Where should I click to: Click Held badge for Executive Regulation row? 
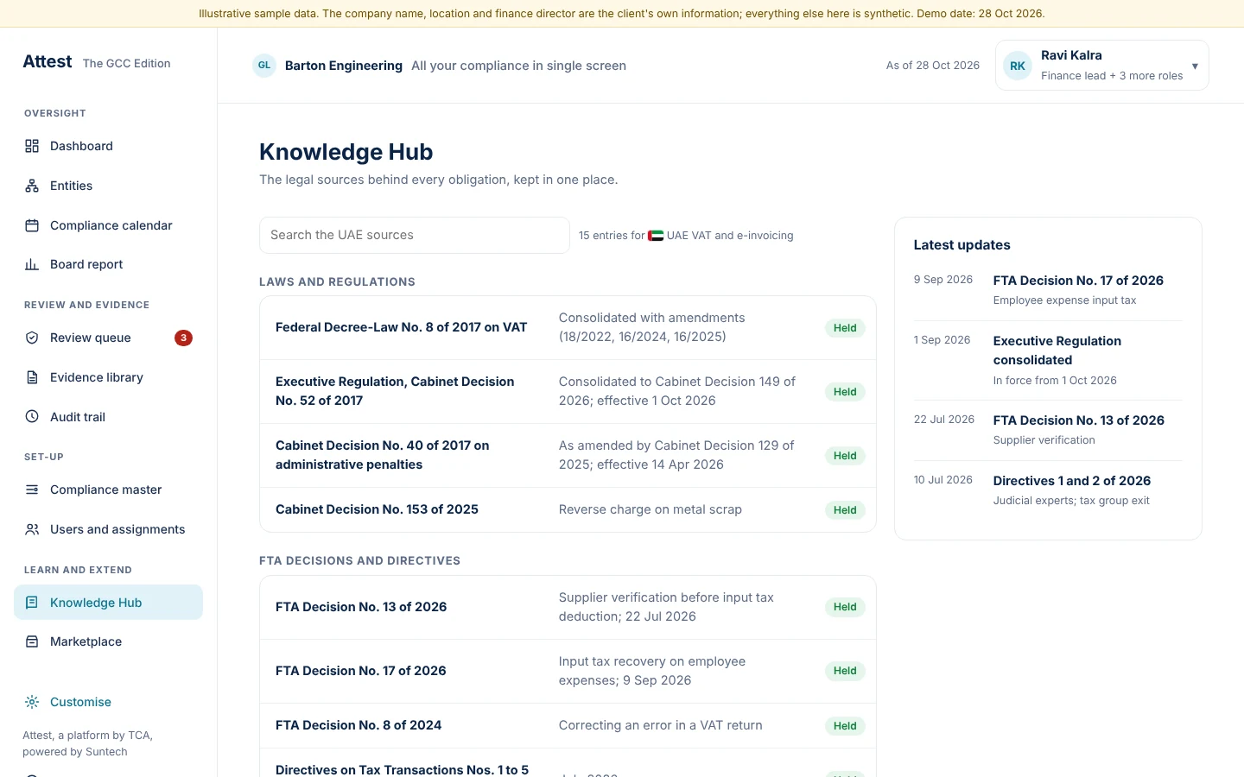coord(845,392)
